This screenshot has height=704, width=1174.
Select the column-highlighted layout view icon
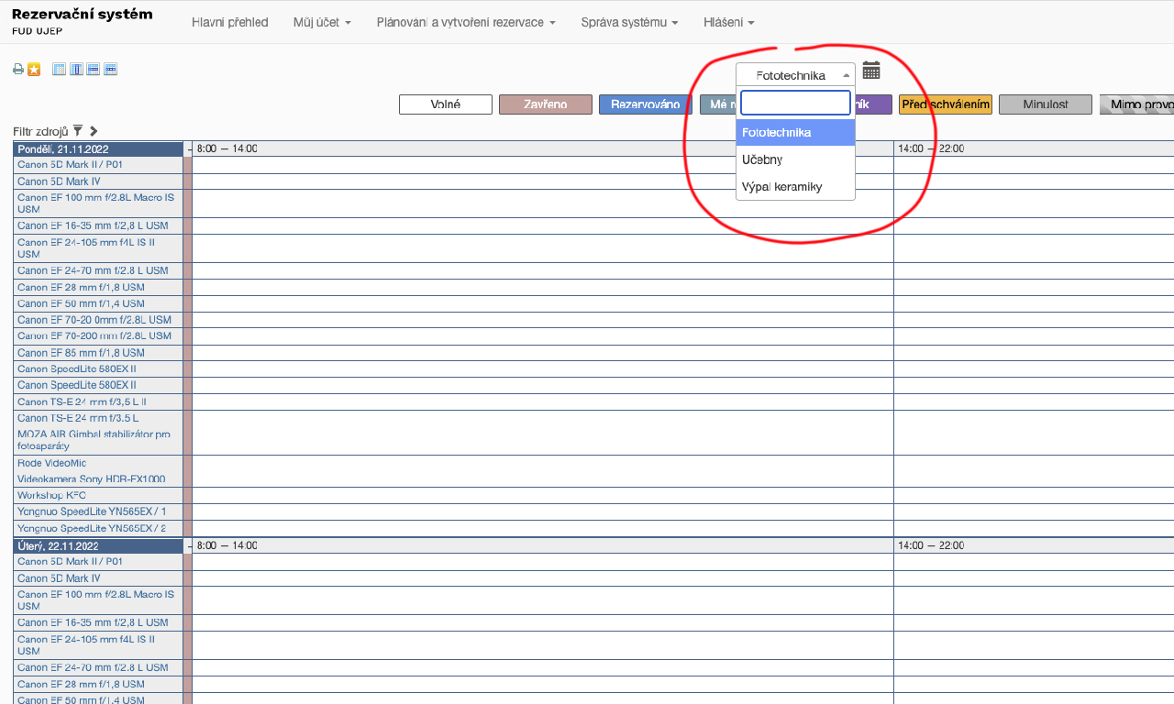(76, 70)
